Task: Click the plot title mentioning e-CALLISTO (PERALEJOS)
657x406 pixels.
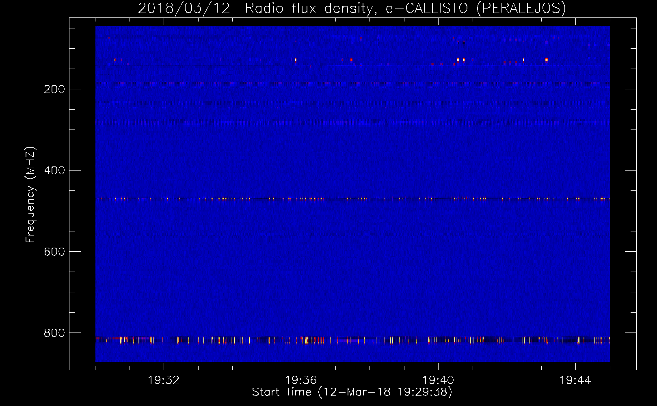Action: [352, 8]
